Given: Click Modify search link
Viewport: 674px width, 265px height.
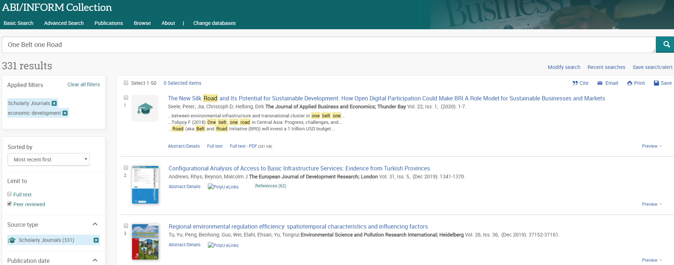Looking at the screenshot, I should tap(564, 67).
